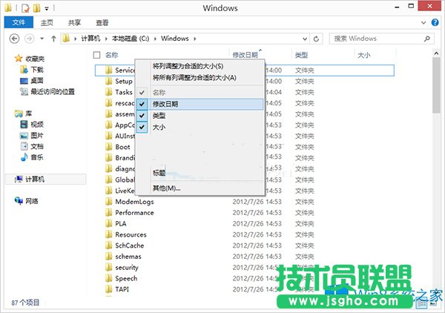The image size is (445, 313).
Task: Open the 视频 library
Action: [37, 125]
